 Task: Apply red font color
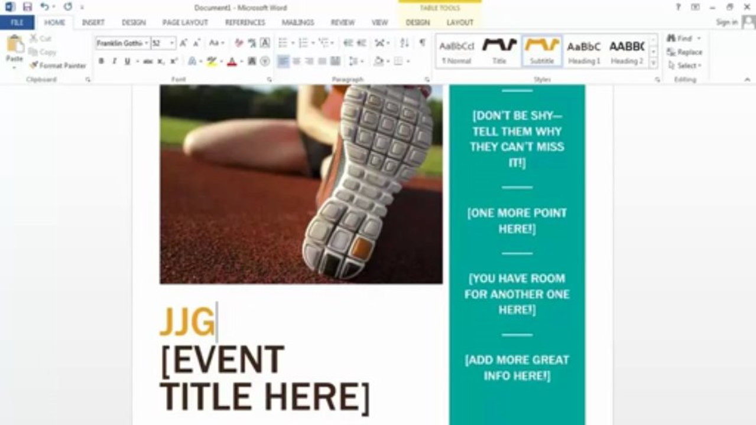tap(232, 61)
